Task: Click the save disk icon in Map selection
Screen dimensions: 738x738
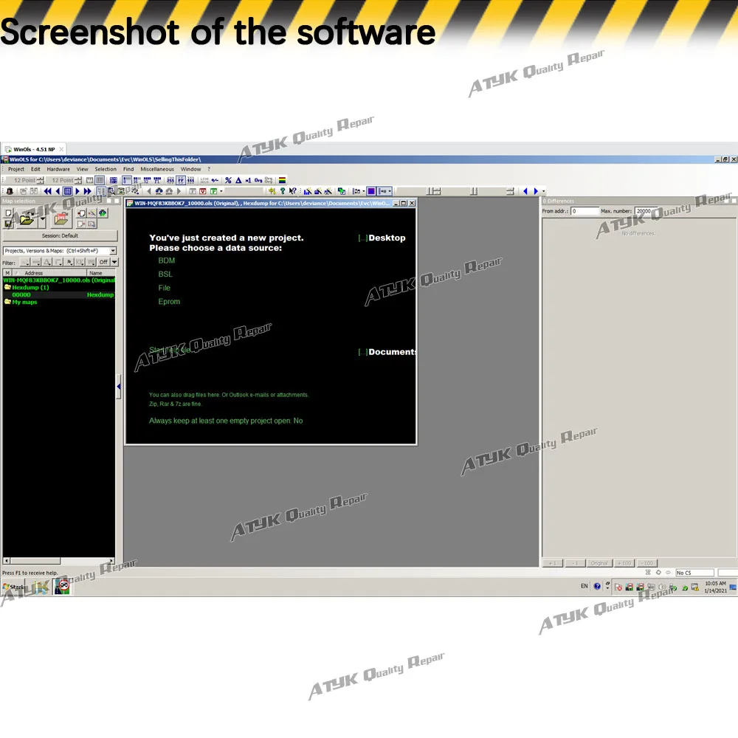Action: 8,224
